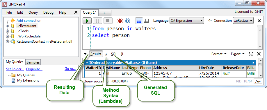Select the ..WorkSchedule database item
Screen dimensions: 267x110
[29, 36]
